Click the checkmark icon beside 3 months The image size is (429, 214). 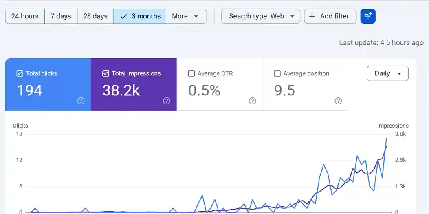(x=124, y=16)
